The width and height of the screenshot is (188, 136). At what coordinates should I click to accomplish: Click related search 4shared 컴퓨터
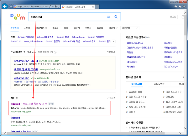(53, 41)
